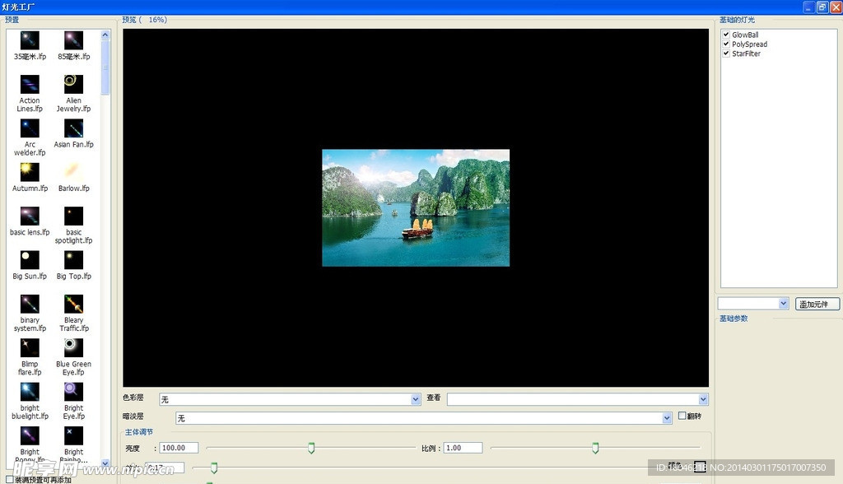Viewport: 843px width, 484px height.
Task: Pick the Arc welder.lfp preset icon
Action: (30, 128)
